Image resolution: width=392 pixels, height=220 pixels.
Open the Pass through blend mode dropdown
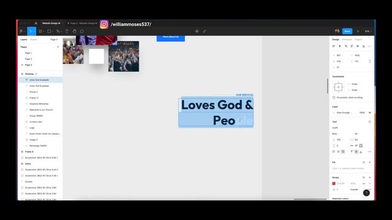[x=344, y=112]
